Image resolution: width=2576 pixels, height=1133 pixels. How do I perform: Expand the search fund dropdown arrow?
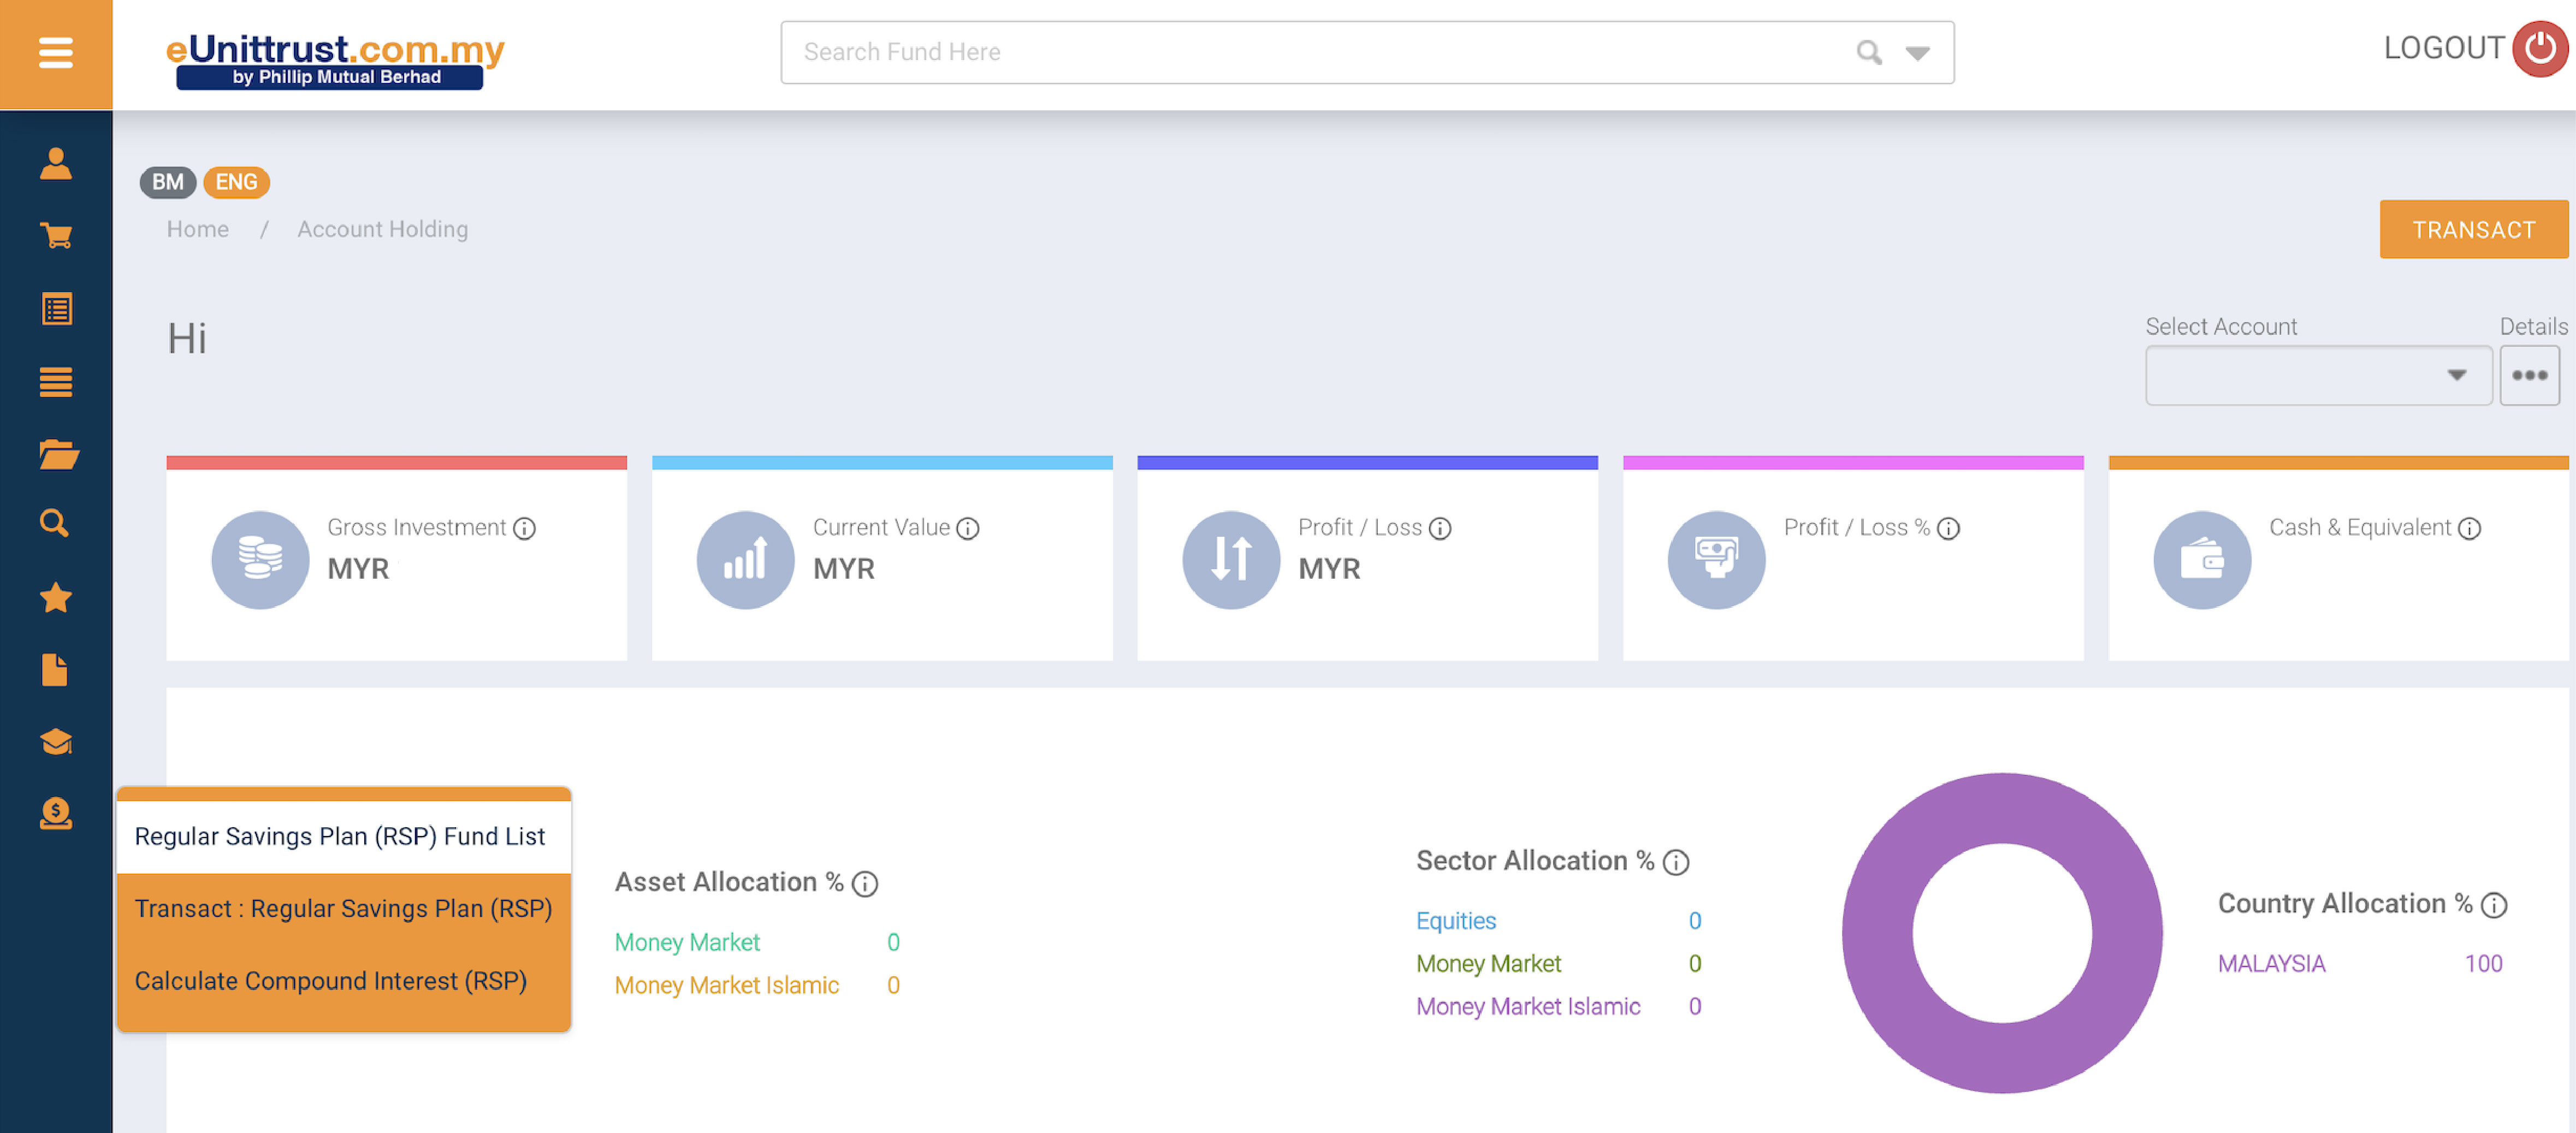point(1916,53)
